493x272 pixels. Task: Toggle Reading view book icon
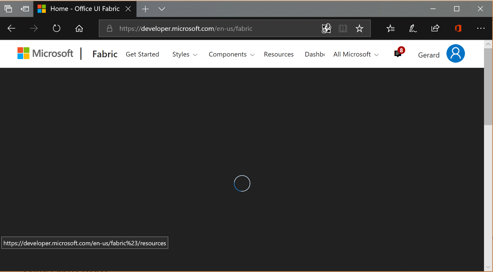343,28
